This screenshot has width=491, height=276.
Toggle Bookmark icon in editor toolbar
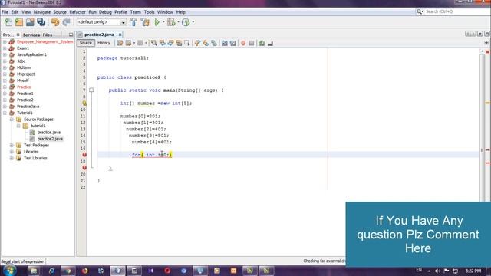click(214, 43)
